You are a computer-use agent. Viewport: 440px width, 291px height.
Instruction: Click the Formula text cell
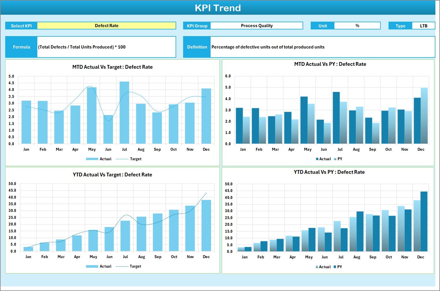click(x=106, y=47)
